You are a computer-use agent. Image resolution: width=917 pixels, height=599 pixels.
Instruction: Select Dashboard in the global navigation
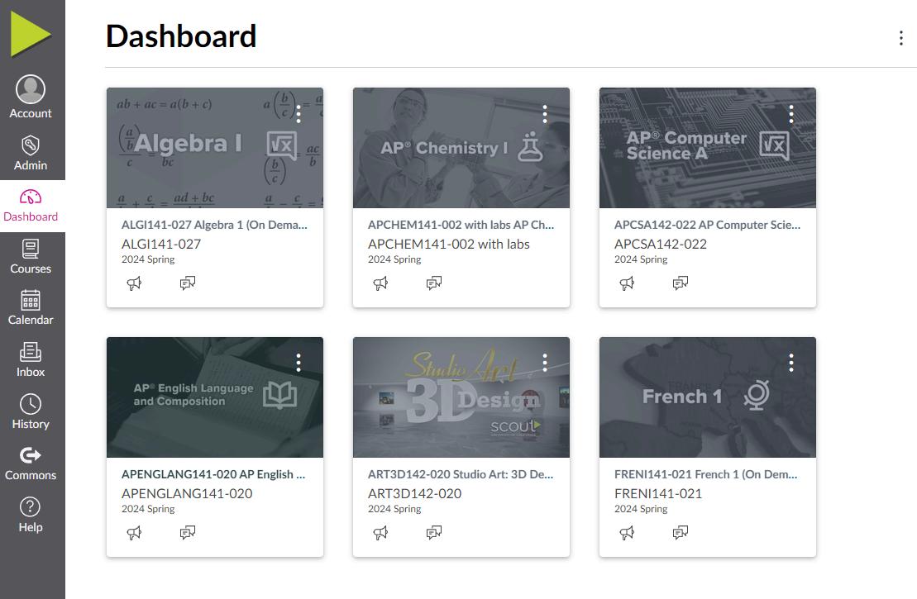pos(31,206)
